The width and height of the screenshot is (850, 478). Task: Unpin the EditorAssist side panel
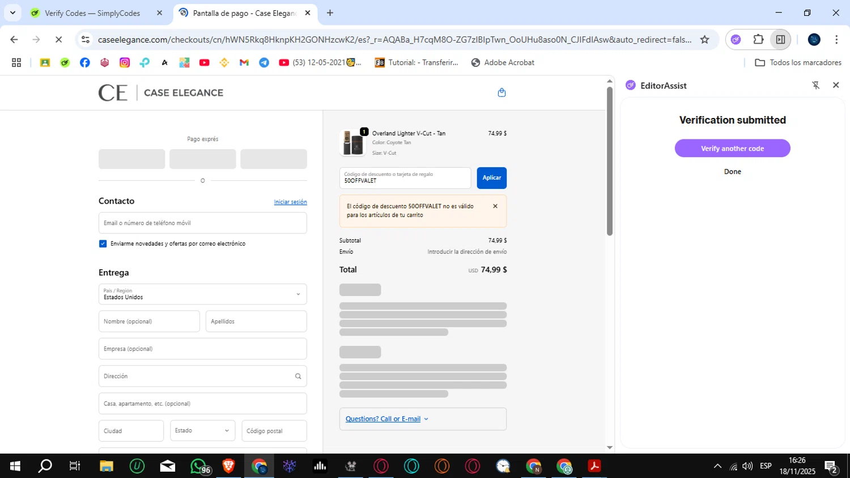pos(816,85)
